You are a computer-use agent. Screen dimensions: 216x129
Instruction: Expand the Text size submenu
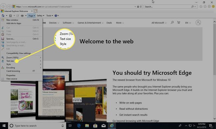pos(22,61)
